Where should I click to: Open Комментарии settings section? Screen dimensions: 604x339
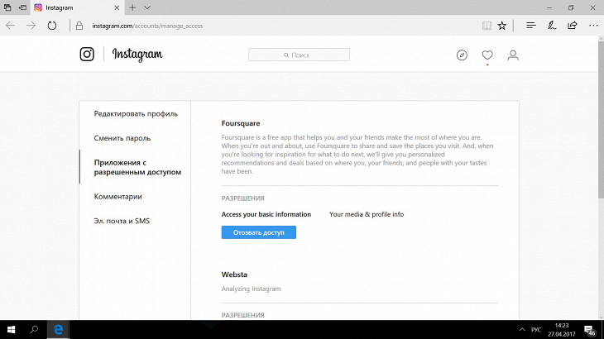[118, 197]
